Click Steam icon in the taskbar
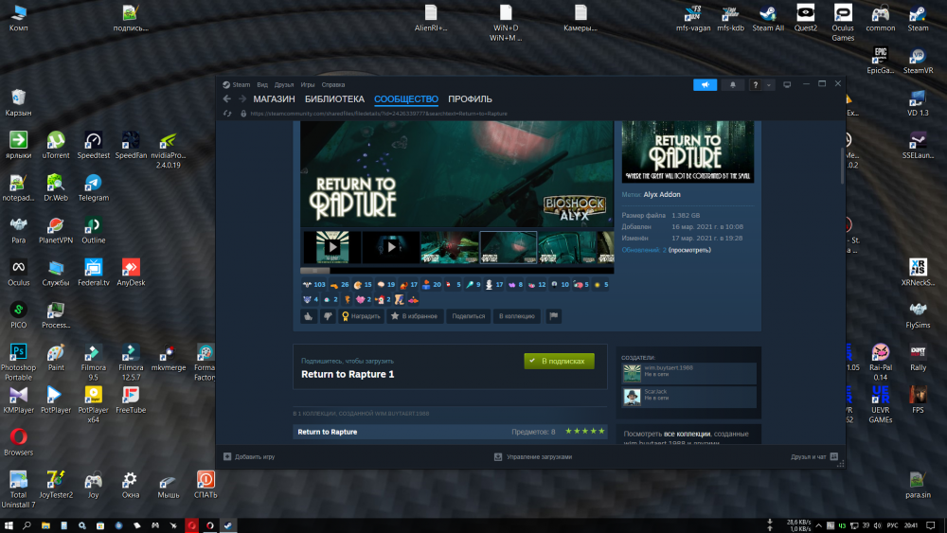The height and width of the screenshot is (533, 947). coord(227,525)
